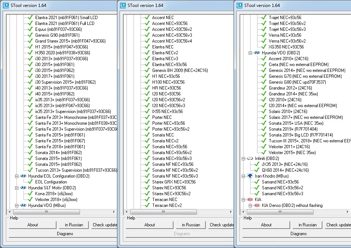Click the Hyundai logo beside Hyundai VDO (OBD2)
The image size is (351, 248).
(257, 52)
